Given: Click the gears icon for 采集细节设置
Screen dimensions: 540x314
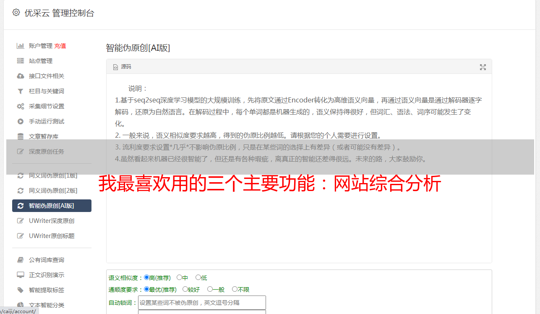Looking at the screenshot, I should click(x=20, y=106).
